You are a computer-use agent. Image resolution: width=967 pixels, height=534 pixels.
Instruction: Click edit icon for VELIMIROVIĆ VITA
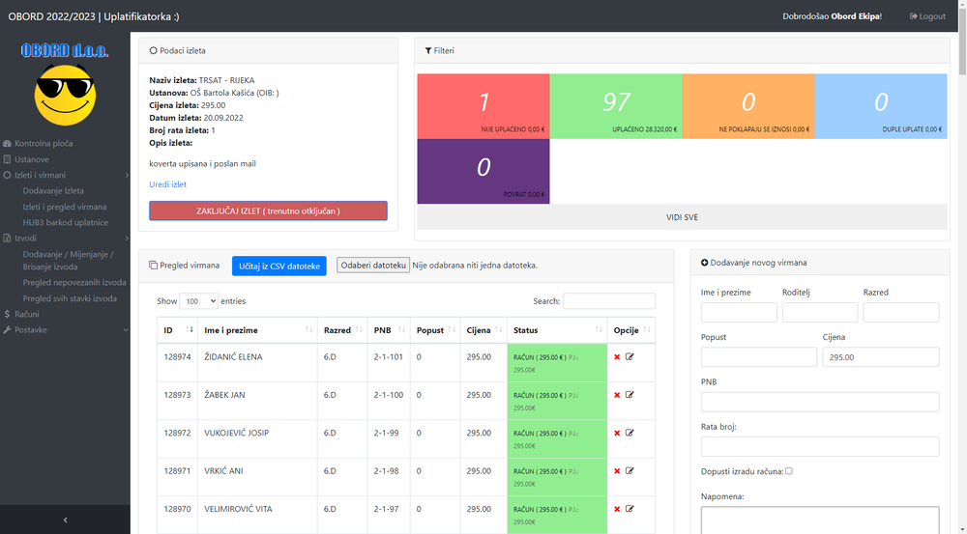(x=630, y=509)
